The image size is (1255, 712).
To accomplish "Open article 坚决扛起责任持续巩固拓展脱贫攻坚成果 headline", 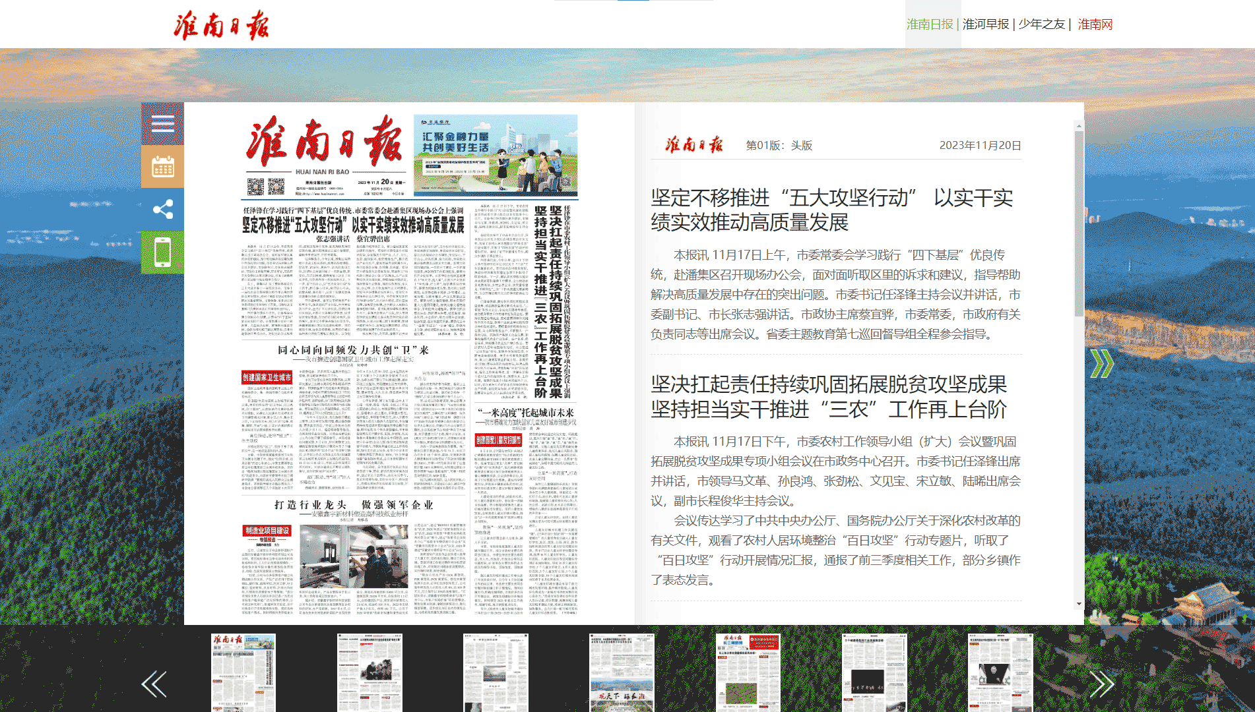I will click(829, 397).
